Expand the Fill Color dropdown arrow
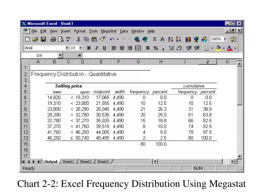This screenshot has width=259, height=194. (x=224, y=48)
